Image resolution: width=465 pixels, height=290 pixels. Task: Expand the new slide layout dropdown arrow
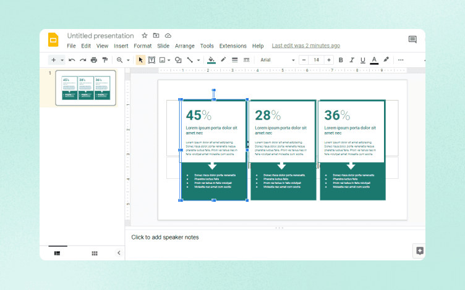pyautogui.click(x=62, y=60)
